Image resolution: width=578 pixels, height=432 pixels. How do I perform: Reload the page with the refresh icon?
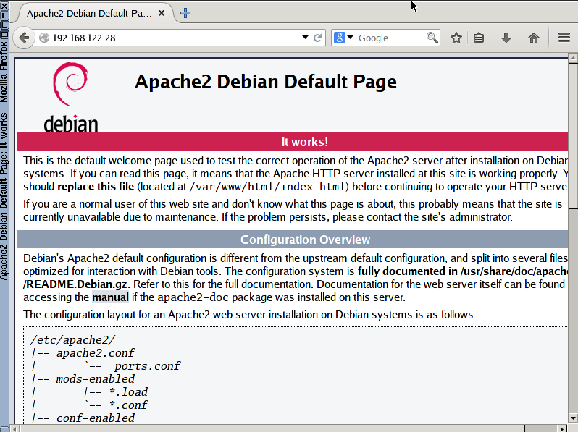pyautogui.click(x=317, y=38)
